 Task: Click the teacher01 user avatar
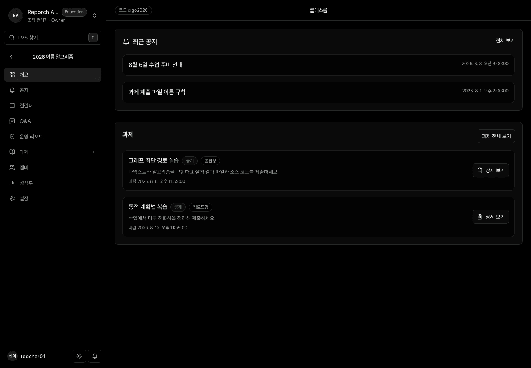pos(13,356)
